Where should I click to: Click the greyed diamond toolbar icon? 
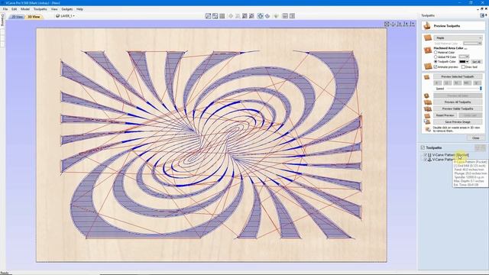(231, 16)
